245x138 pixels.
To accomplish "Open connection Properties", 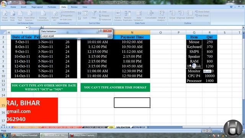I will coord(66,16).
